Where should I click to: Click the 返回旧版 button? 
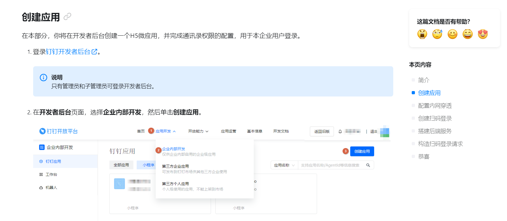(322, 131)
